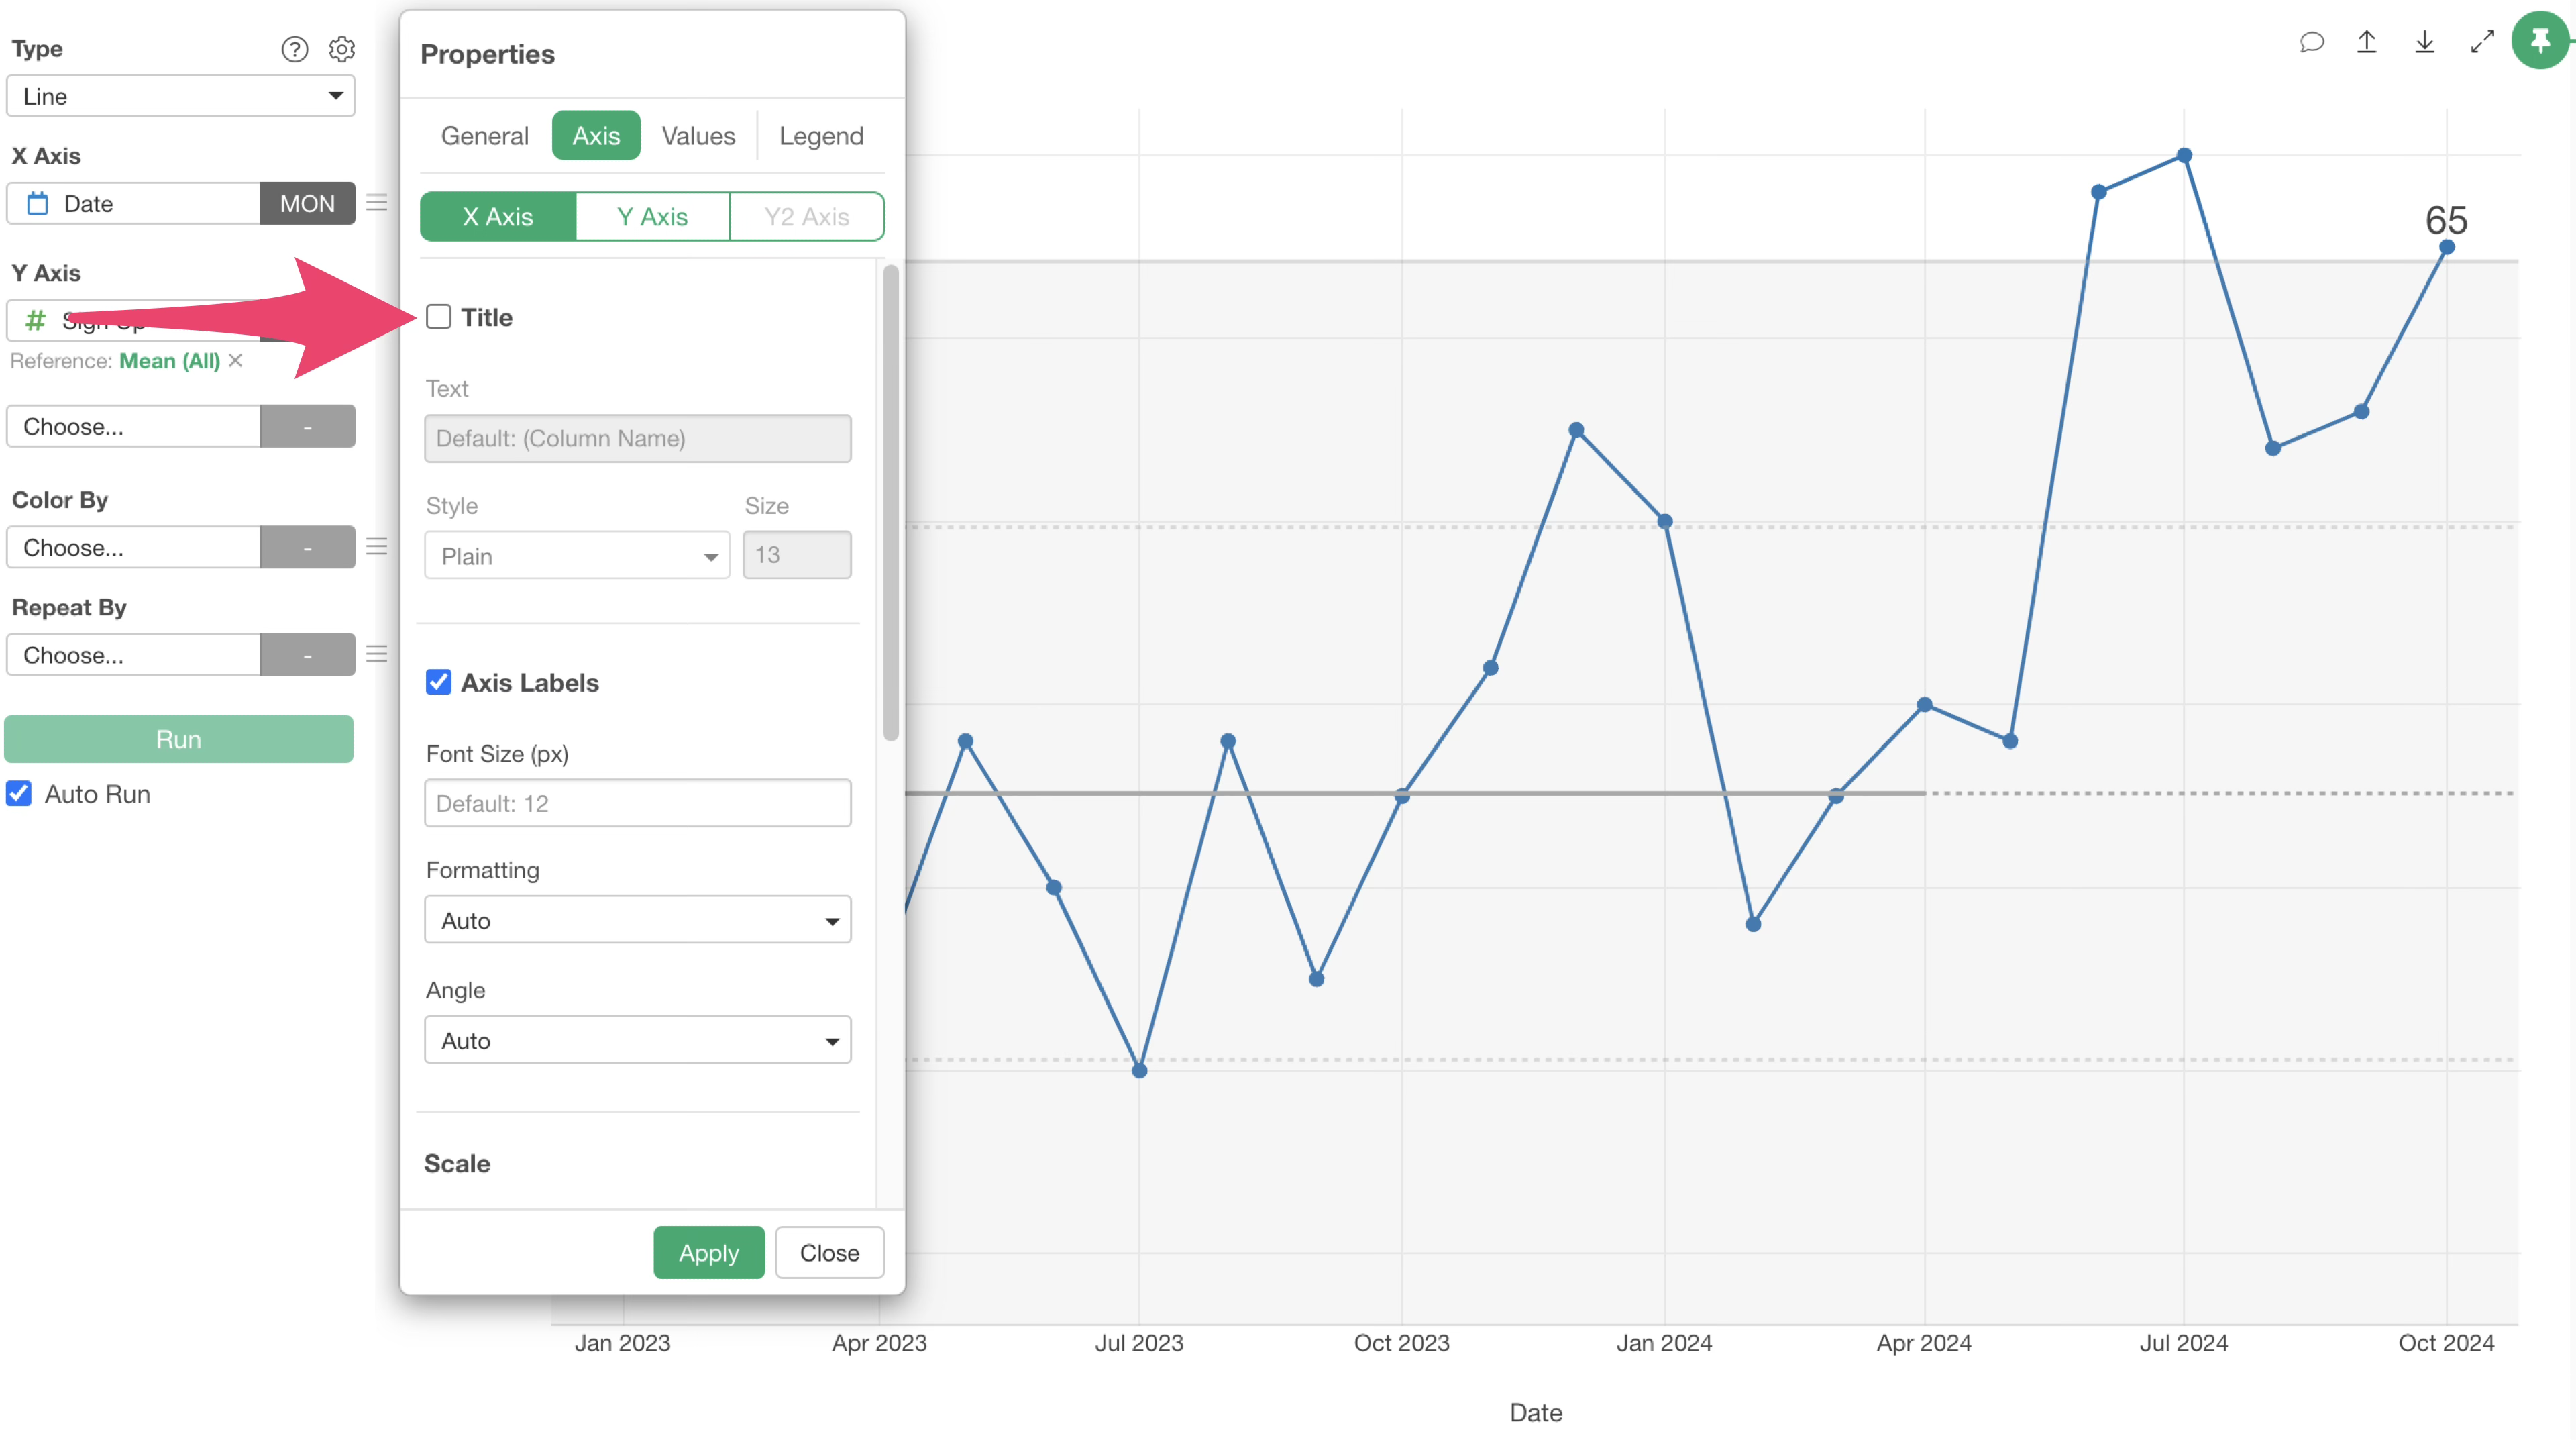Switch to the Values tab
This screenshot has width=2576, height=1440.
coord(698,136)
